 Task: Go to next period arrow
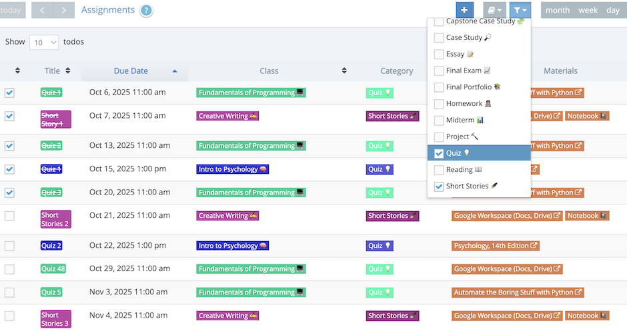[63, 10]
